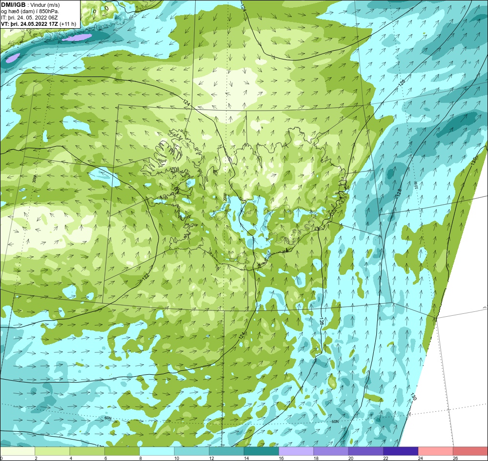Click the "30W" longitude label
Screen dimensions: 488x461
[35, 179]
